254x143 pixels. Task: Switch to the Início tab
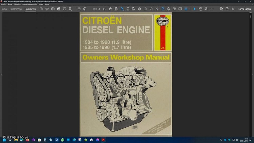(4, 9)
